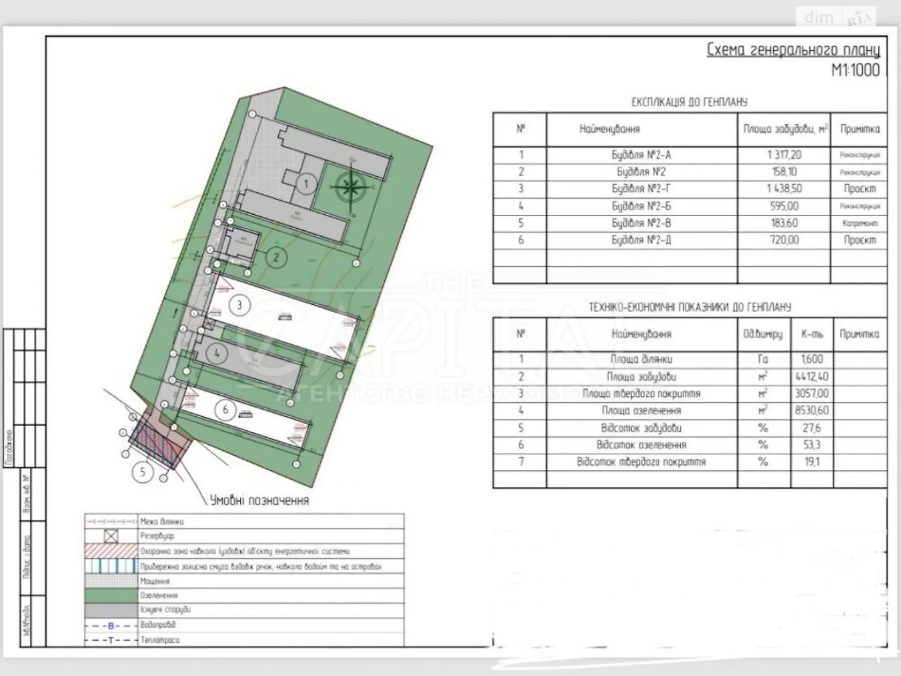Click the area value 1 317,20
901x676 pixels.
(784, 155)
